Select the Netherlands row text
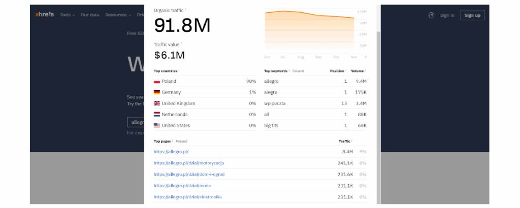The image size is (520, 208). (175, 114)
